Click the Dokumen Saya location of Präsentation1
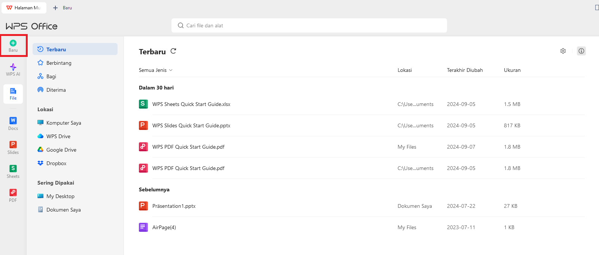Screen dimensions: 599x255 (x=415, y=206)
